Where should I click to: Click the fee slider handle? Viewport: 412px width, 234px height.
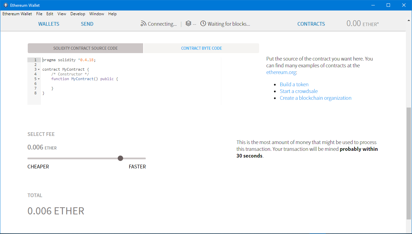[120, 158]
